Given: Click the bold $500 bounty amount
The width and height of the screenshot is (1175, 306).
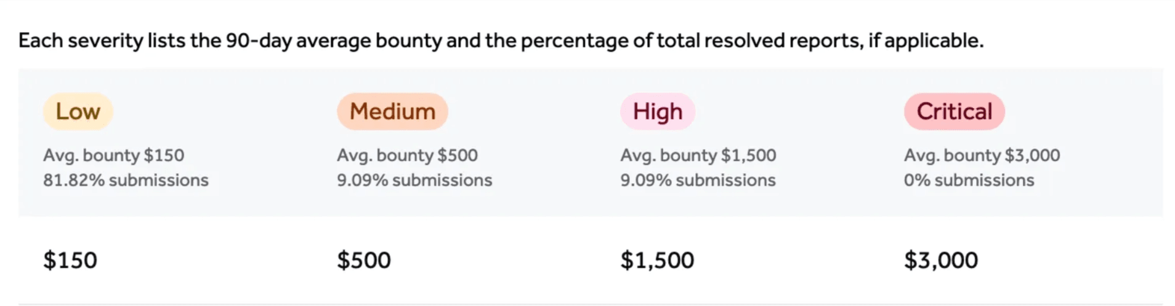Looking at the screenshot, I should click(364, 261).
